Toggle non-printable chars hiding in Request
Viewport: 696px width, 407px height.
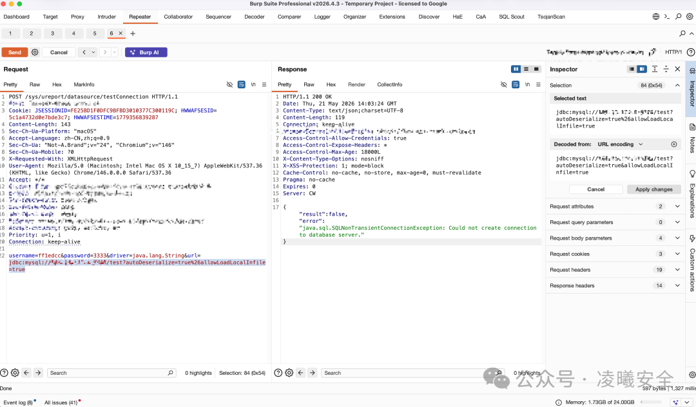coord(229,84)
